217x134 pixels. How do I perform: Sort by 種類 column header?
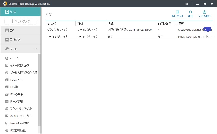(x=91, y=24)
